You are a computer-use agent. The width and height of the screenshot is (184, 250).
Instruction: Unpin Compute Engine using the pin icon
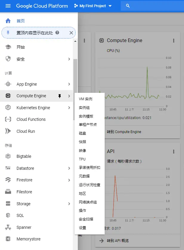pos(60,96)
